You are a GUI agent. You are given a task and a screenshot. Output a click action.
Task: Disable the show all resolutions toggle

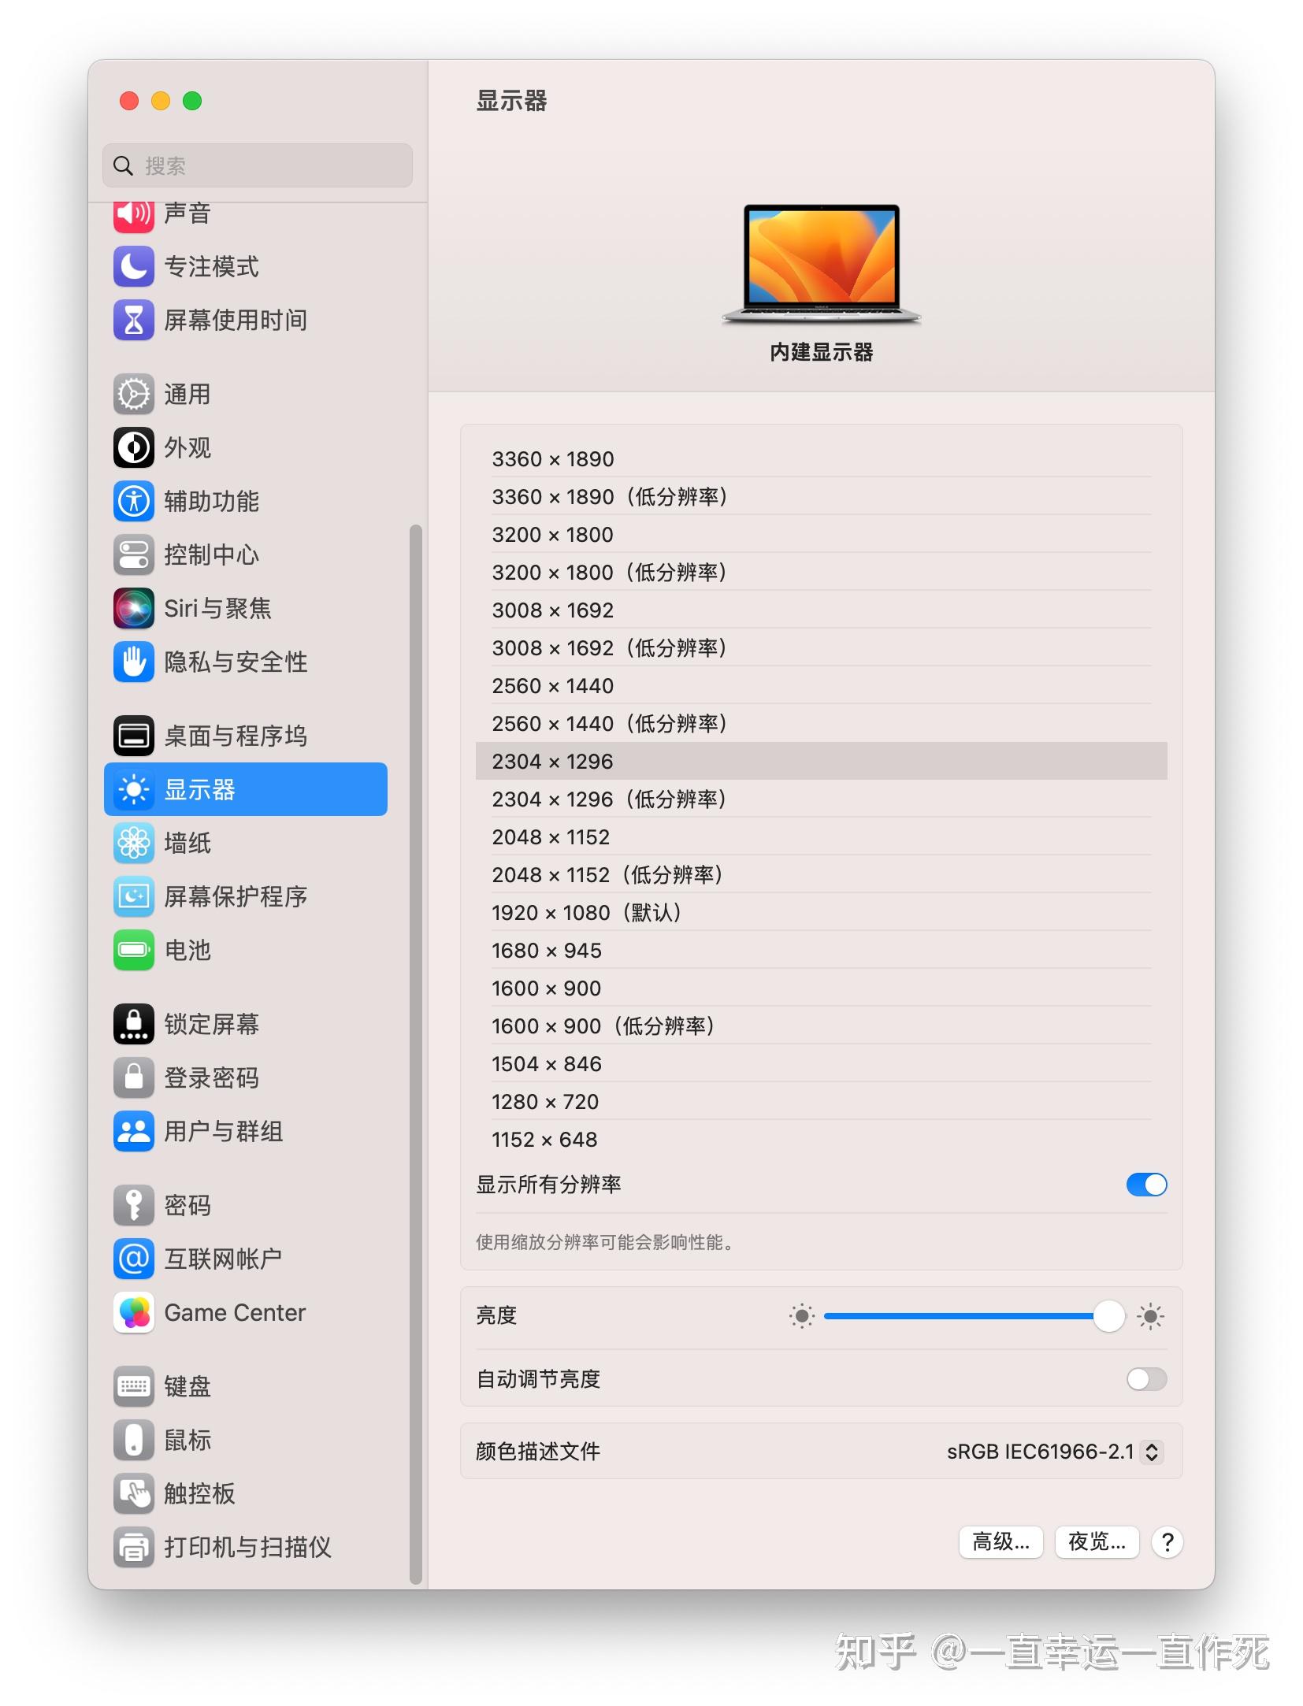click(x=1146, y=1184)
